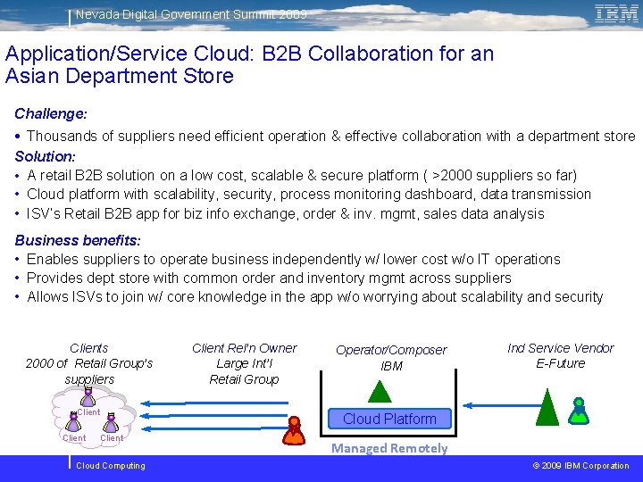
Task: Click bullet 'Provides dept store with common order'
Action: (269, 278)
